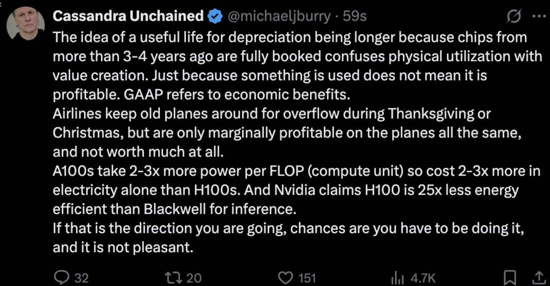Click the 32 replies count

tap(81, 278)
